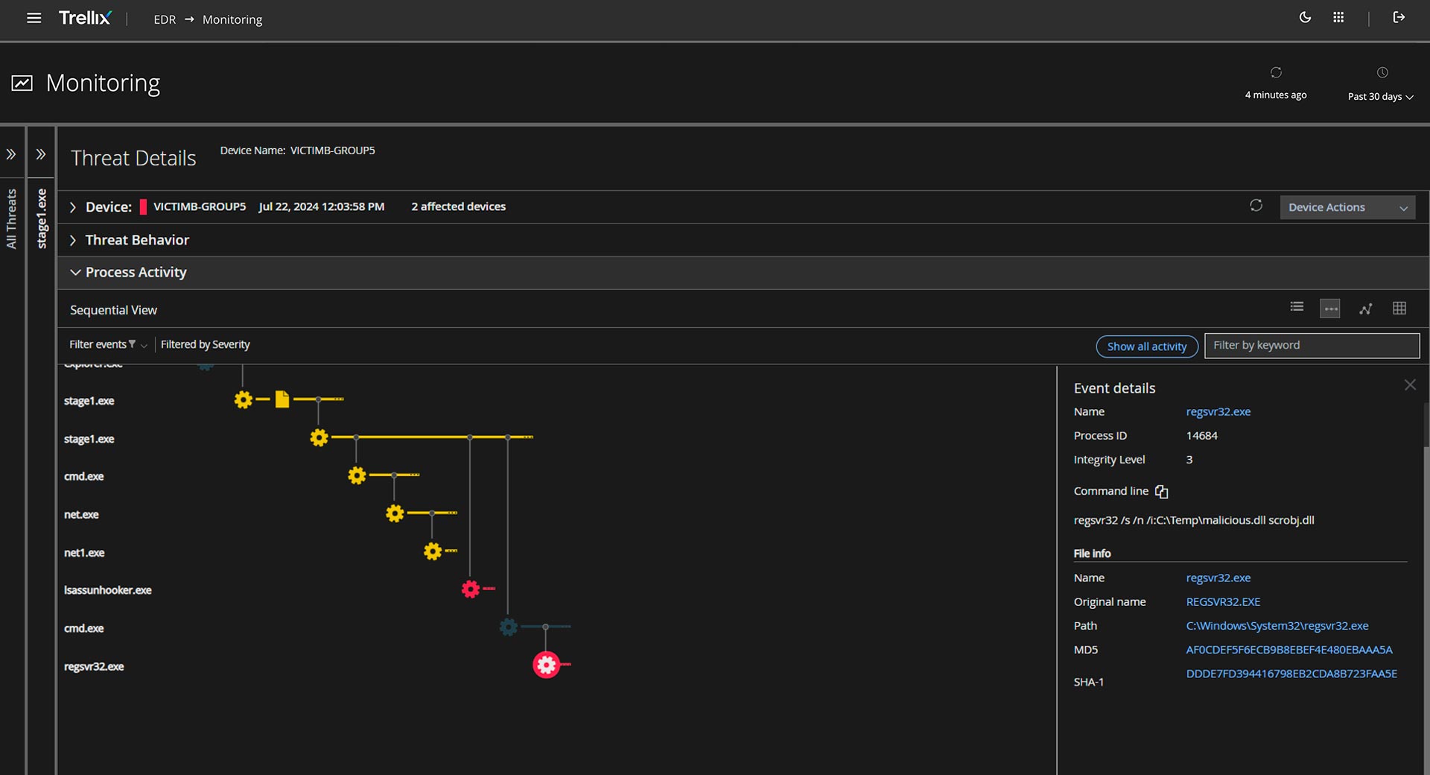Screen dimensions: 1430x775
Task: Switch to table grid view icon
Action: [x=1399, y=309]
